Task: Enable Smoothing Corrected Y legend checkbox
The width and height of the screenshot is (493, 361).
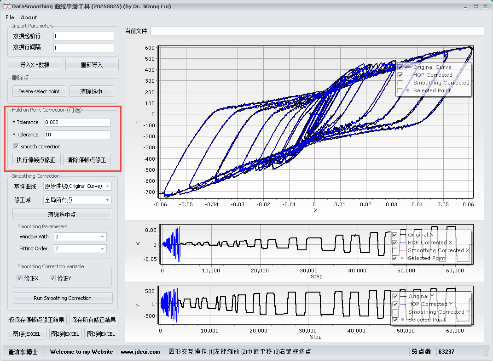Action: pos(395,312)
